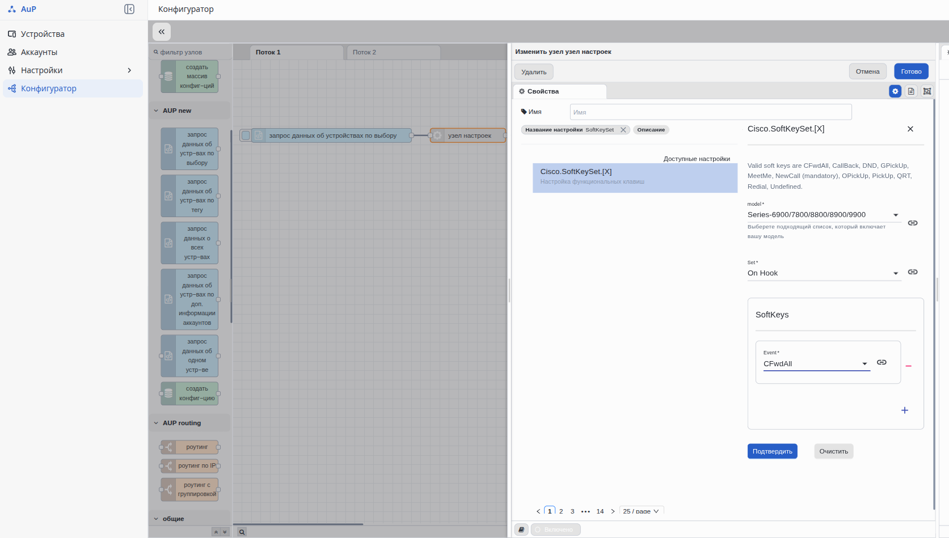Go to page 14 of settings
949x538 pixels.
click(600, 511)
